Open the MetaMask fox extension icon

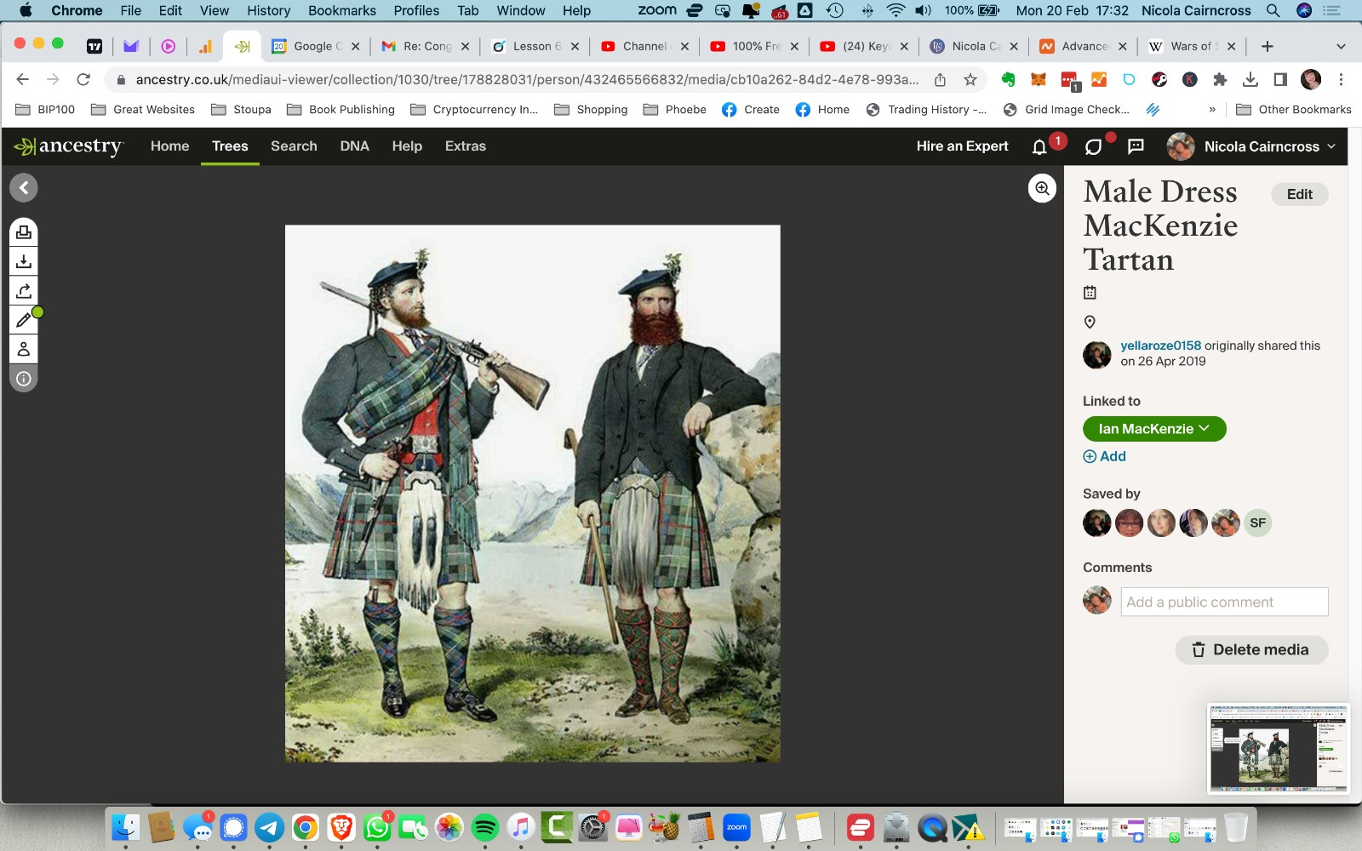[1039, 79]
